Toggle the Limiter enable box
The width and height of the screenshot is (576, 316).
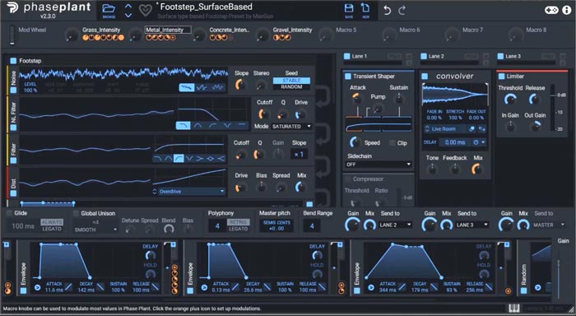point(501,76)
